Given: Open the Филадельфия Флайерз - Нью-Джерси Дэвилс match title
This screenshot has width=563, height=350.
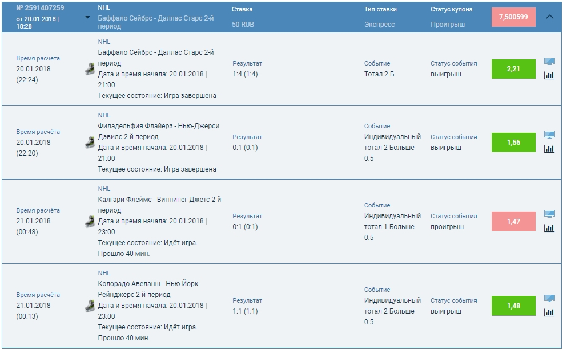Looking at the screenshot, I should point(158,131).
